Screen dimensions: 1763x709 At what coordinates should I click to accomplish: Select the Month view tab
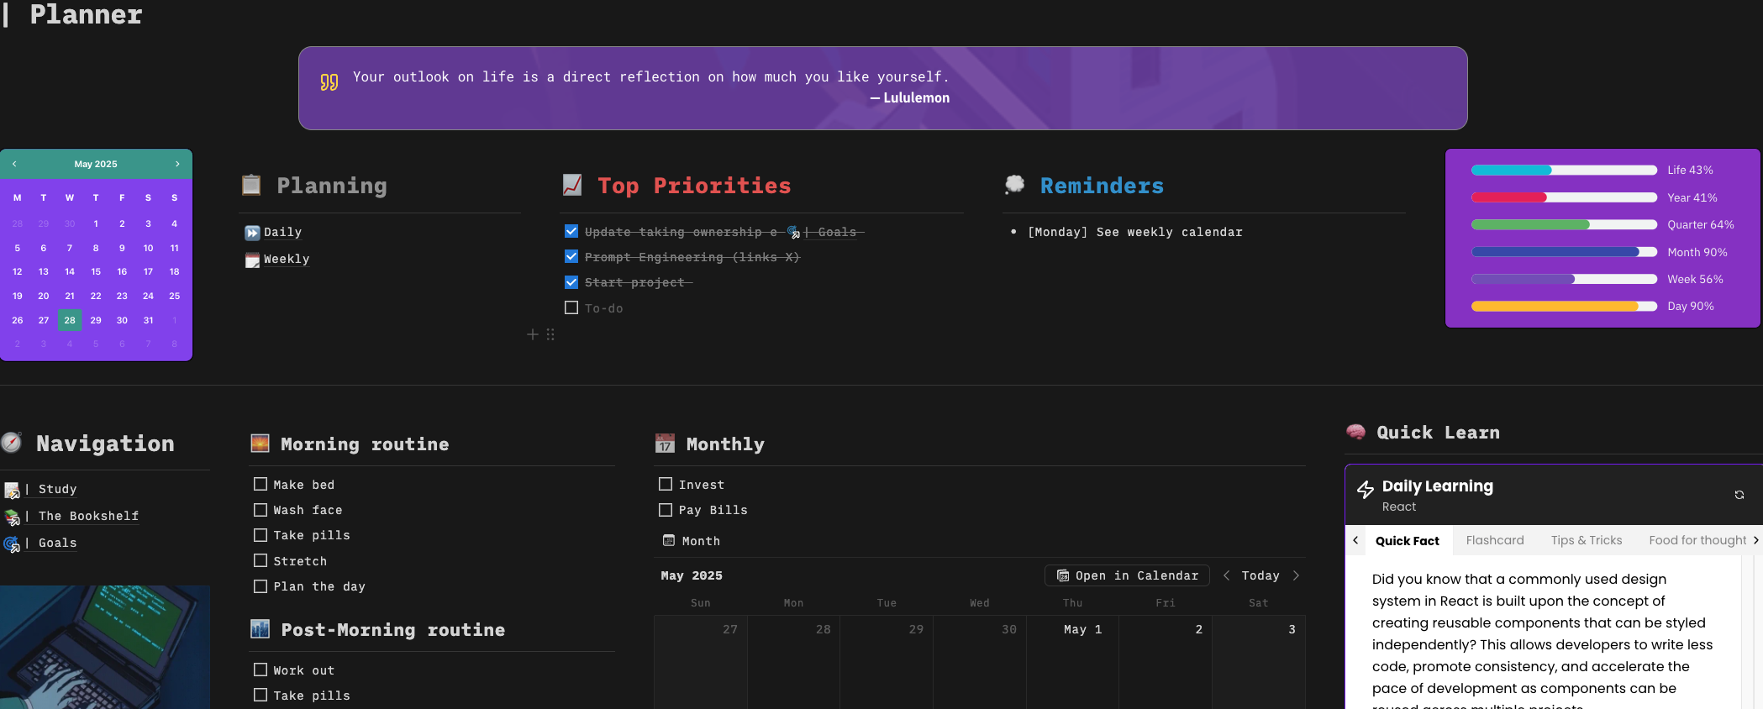692,541
